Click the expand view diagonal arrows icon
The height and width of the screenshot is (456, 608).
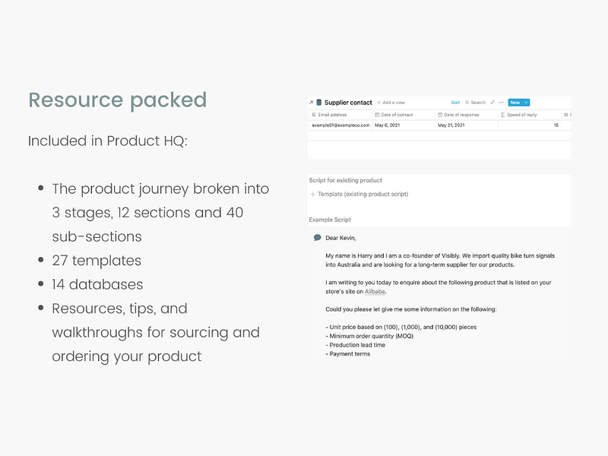(x=492, y=101)
